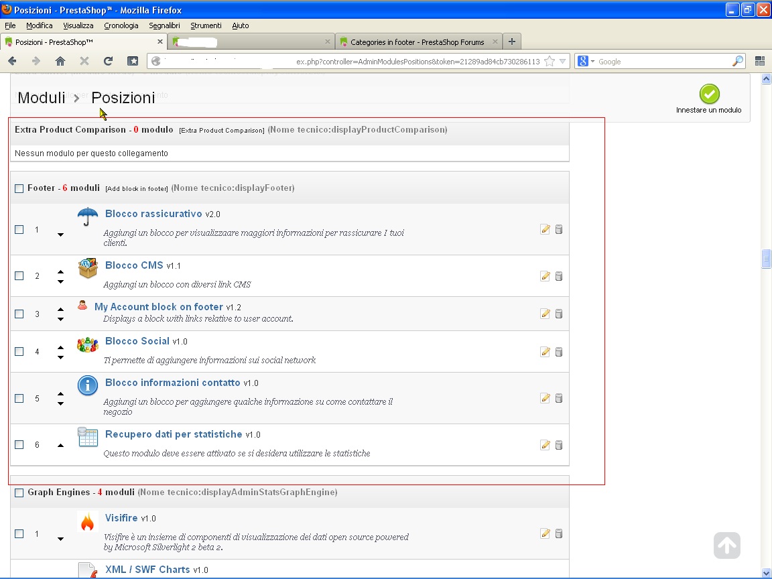
Task: Edit the Blocco rassicurativo module
Action: pyautogui.click(x=545, y=229)
